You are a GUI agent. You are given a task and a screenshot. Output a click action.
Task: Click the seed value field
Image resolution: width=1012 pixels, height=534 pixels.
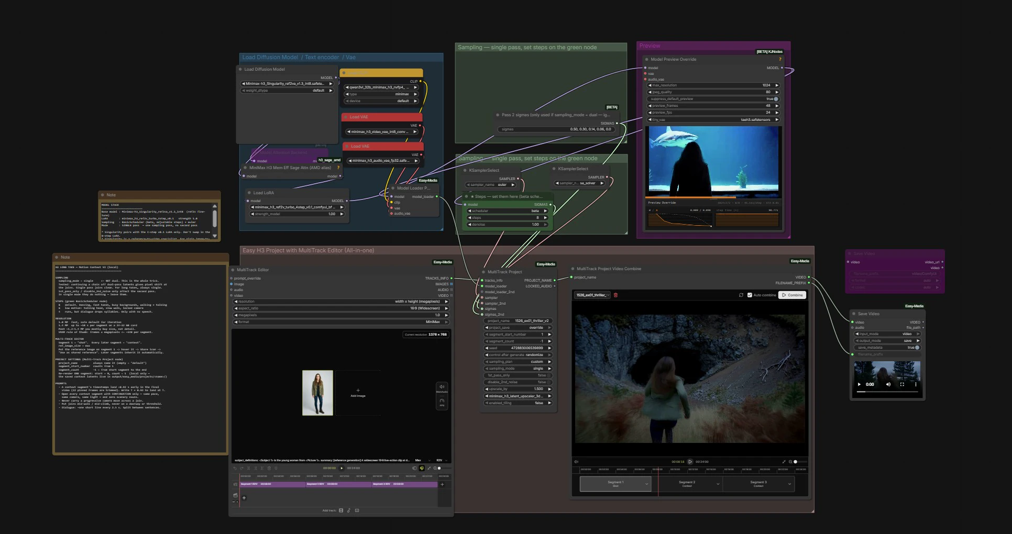[x=518, y=348]
